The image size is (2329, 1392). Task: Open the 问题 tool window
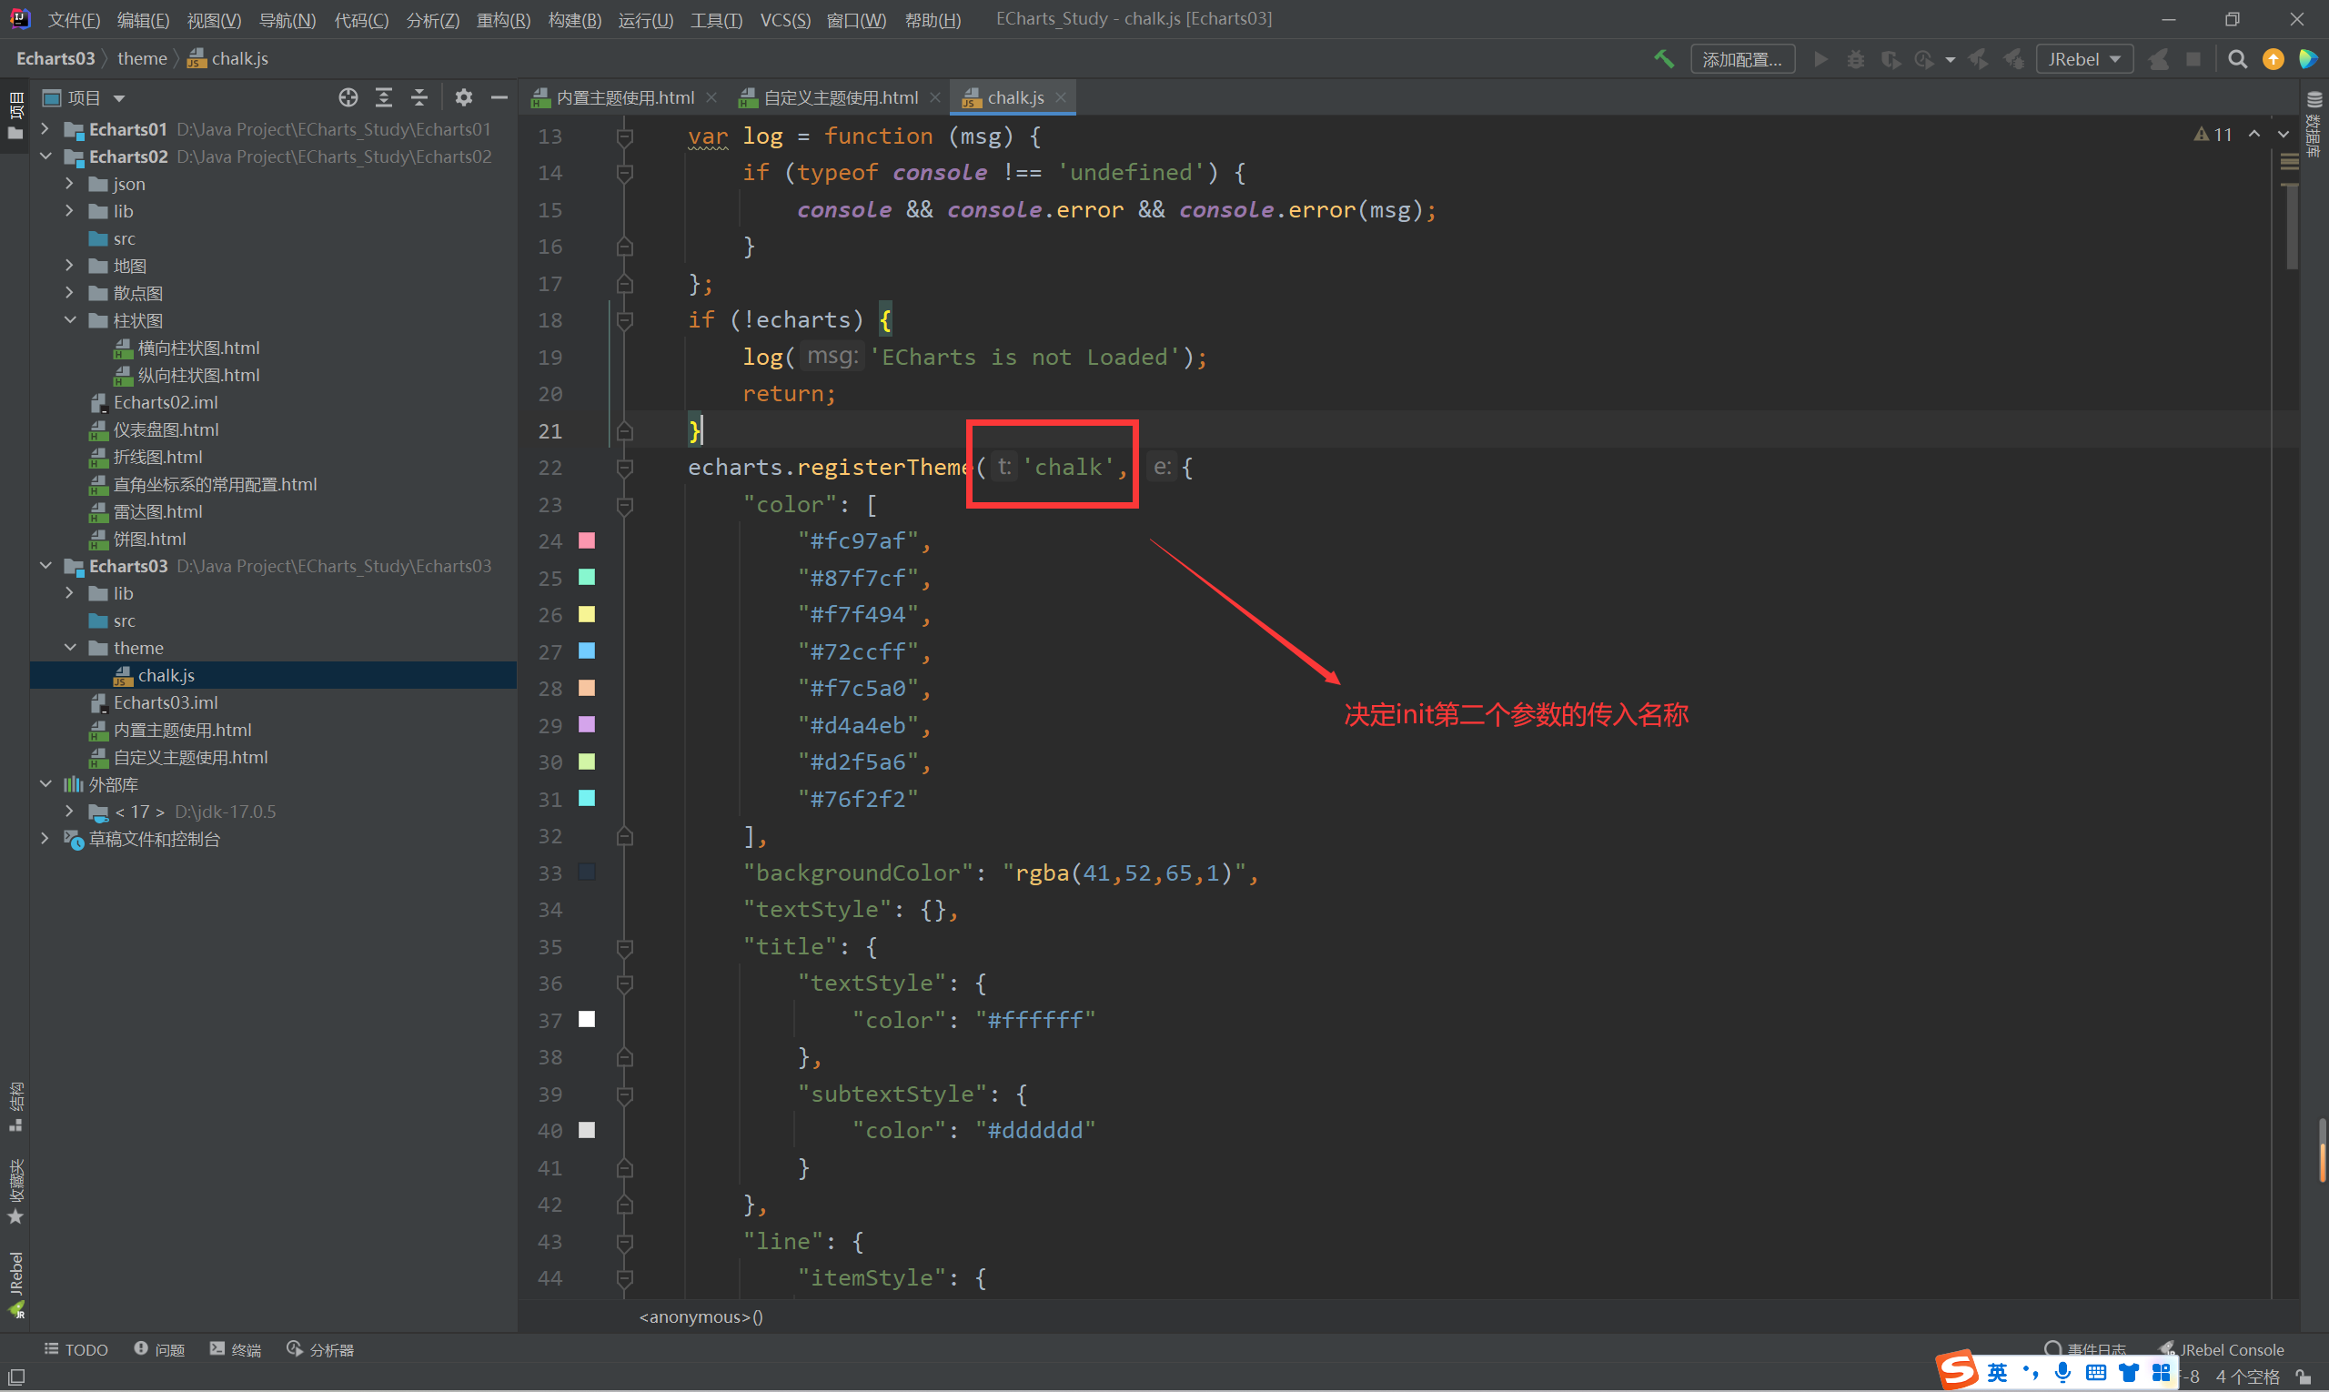(159, 1349)
